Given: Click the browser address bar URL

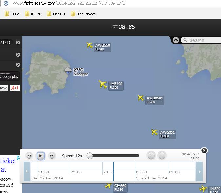Looking at the screenshot, I should [x=69, y=3].
